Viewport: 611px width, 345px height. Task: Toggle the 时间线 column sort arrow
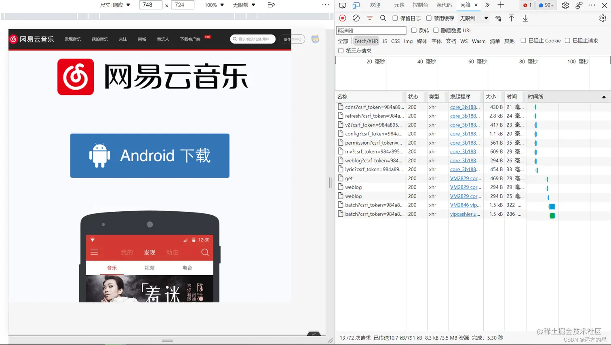click(604, 97)
